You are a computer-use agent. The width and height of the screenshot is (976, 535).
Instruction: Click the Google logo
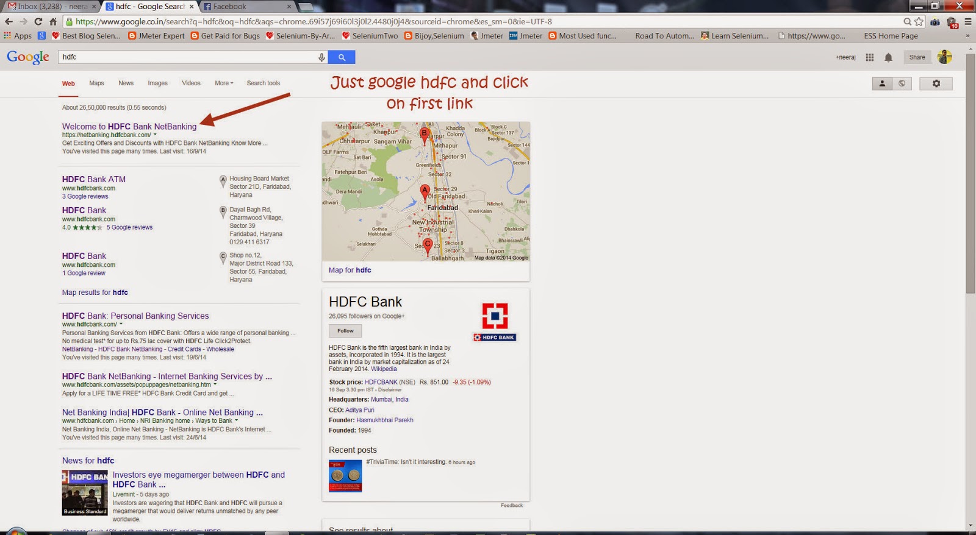click(28, 57)
